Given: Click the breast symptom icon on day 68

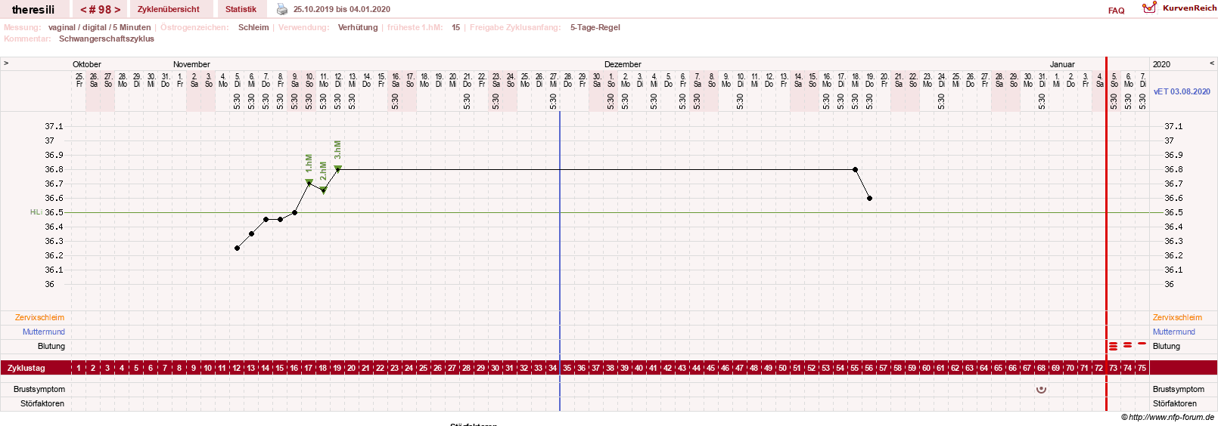Looking at the screenshot, I should (x=1041, y=389).
